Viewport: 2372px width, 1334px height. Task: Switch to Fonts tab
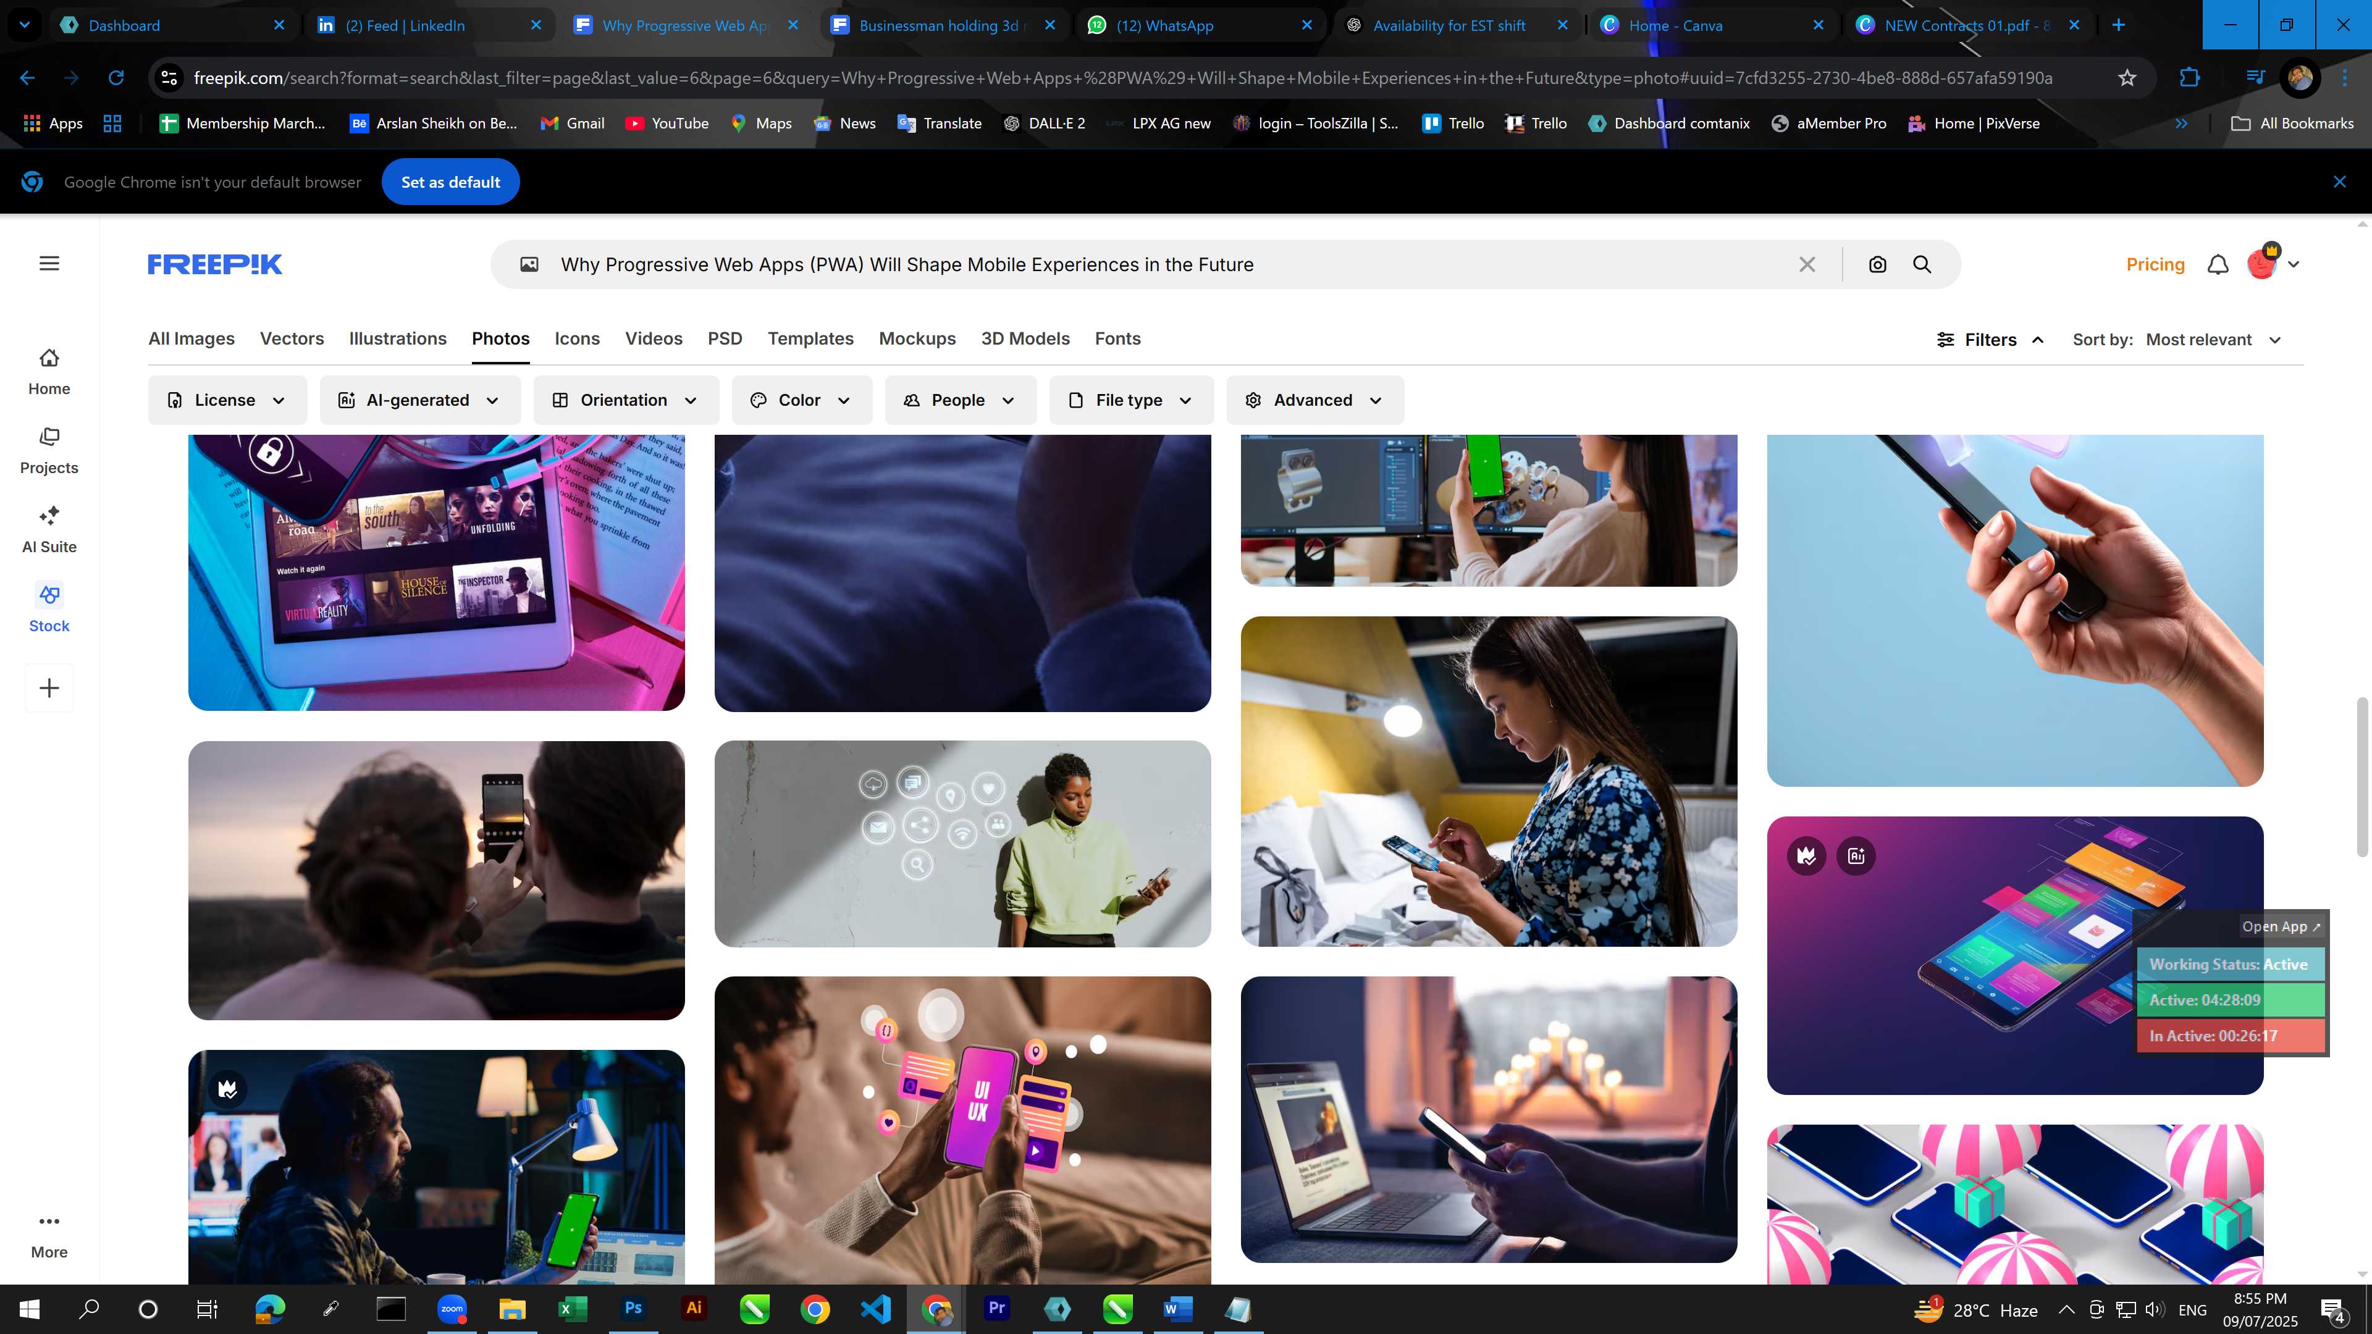pyautogui.click(x=1117, y=339)
